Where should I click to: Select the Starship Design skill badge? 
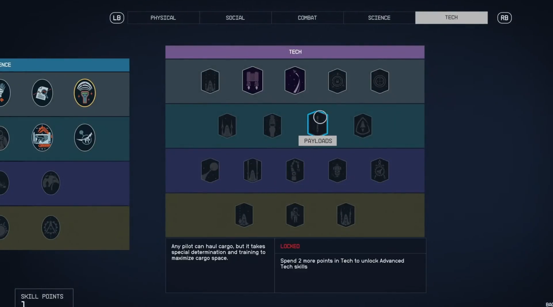(337, 170)
